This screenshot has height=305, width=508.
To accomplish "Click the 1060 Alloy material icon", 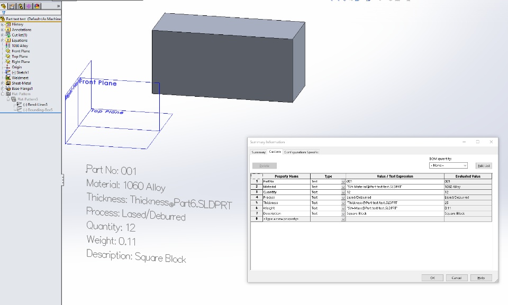I will [x=8, y=45].
